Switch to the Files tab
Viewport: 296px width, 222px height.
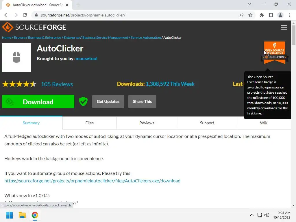point(90,123)
